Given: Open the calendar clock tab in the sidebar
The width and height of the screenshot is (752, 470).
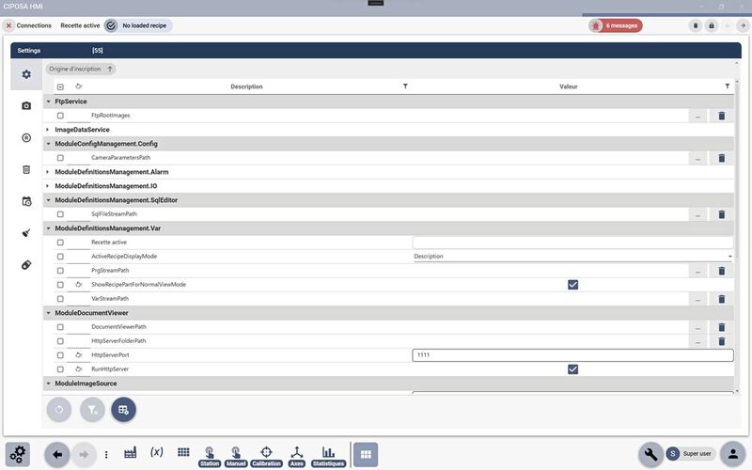Looking at the screenshot, I should coord(26,201).
